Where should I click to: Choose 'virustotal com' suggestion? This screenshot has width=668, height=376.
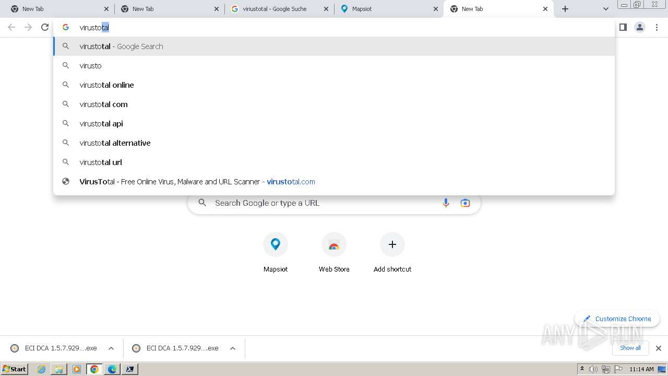pyautogui.click(x=334, y=104)
